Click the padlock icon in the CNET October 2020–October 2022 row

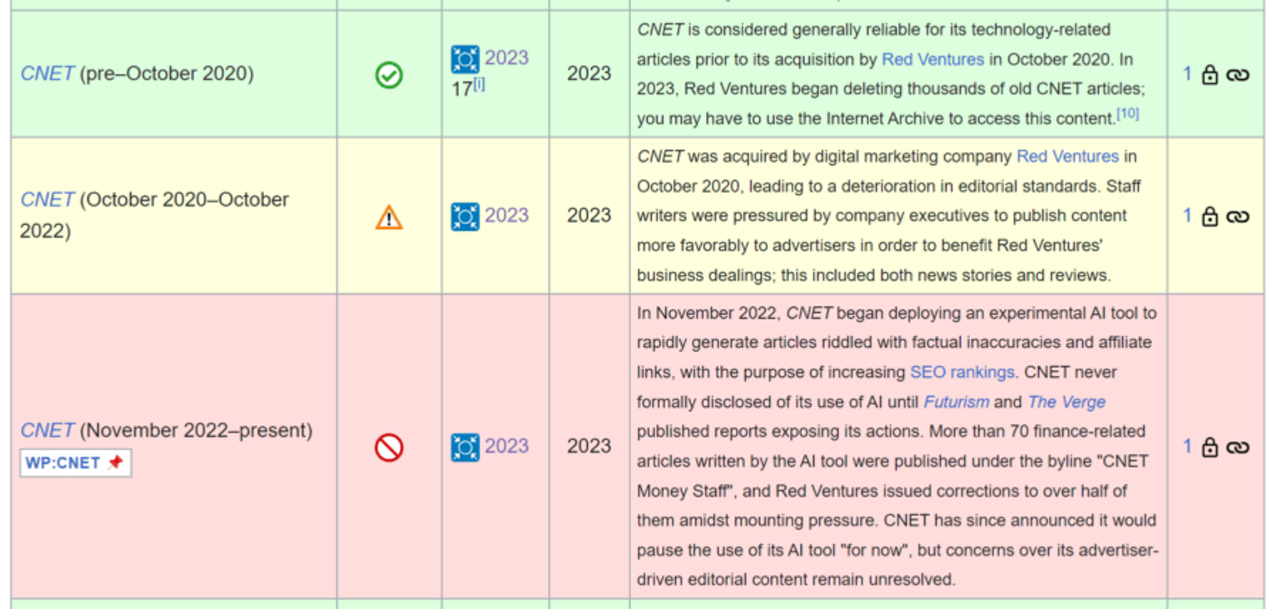1210,217
